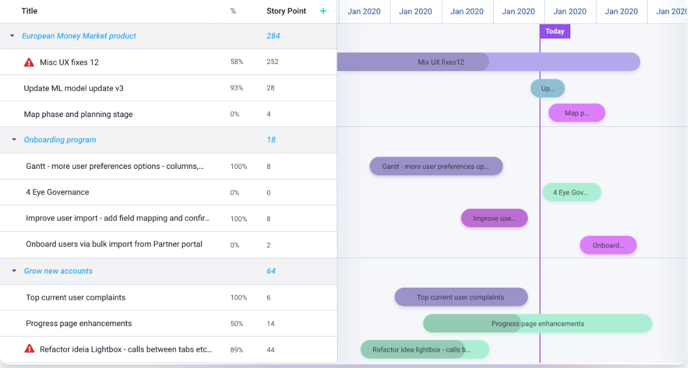The width and height of the screenshot is (688, 368).
Task: Select the blue 'Up...' Gantt bar
Action: 548,89
